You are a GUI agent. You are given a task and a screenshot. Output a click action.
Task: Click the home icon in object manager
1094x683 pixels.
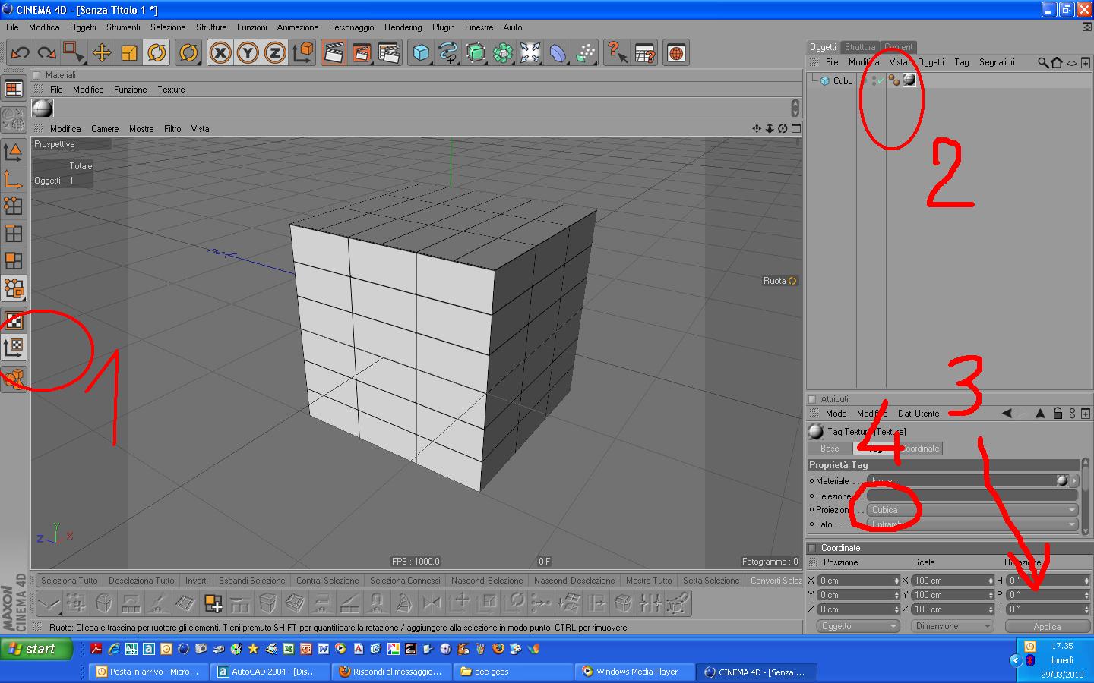(x=1056, y=62)
